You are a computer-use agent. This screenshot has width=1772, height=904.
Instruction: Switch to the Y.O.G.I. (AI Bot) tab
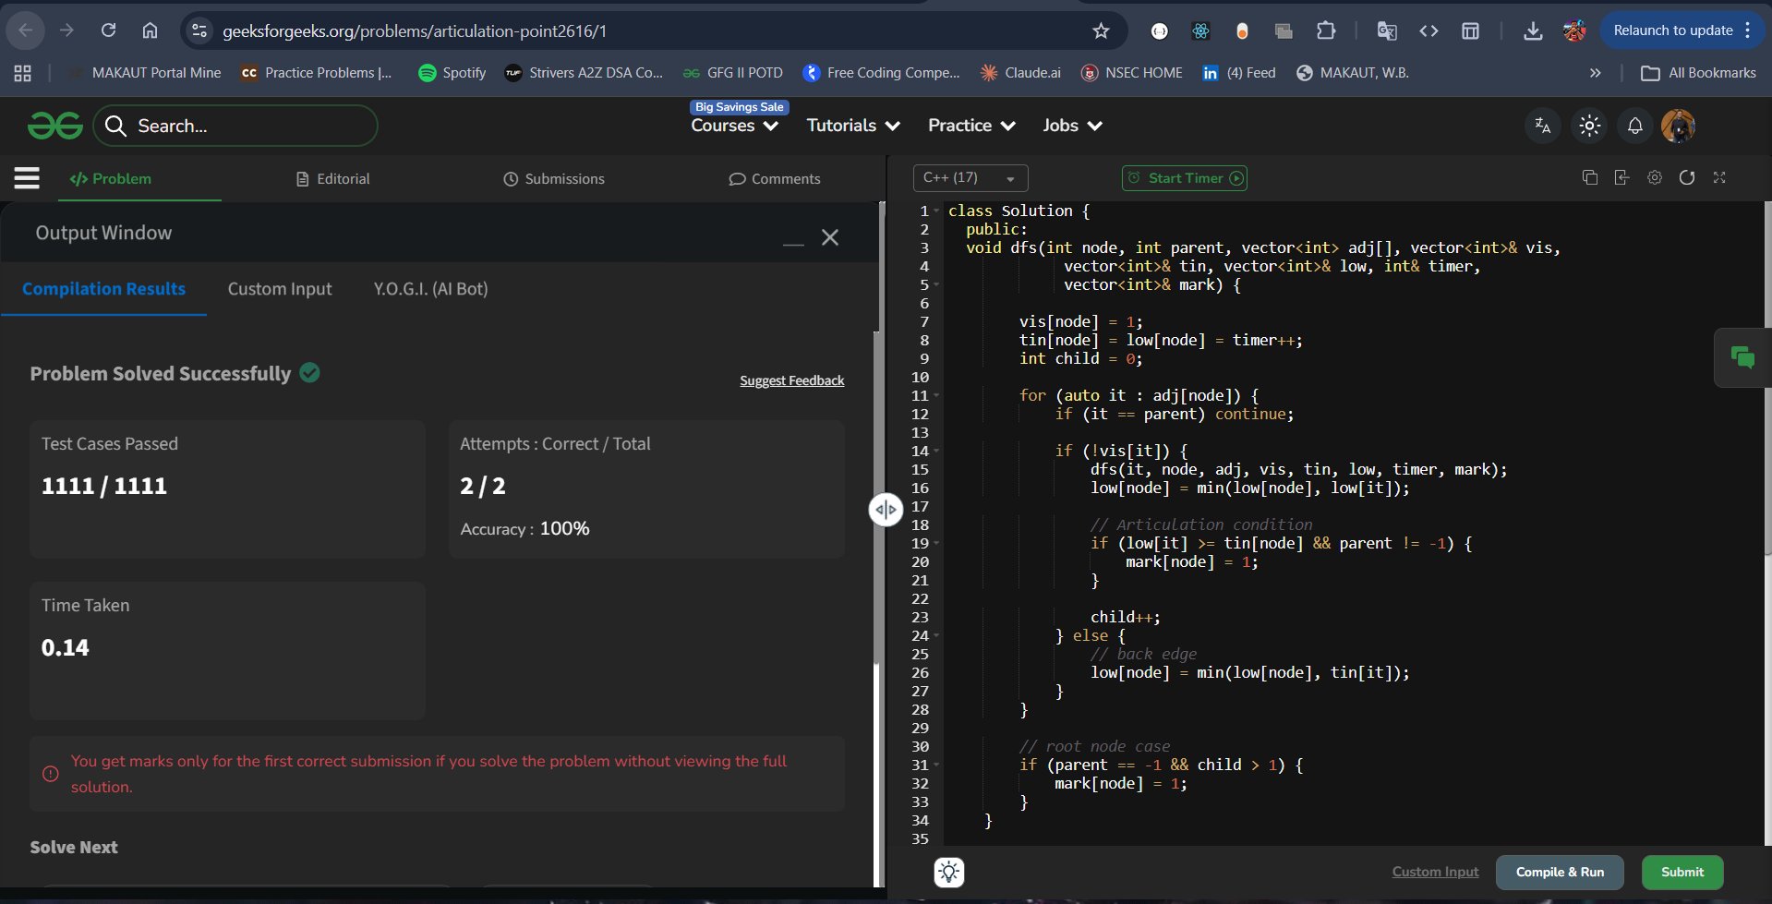pyautogui.click(x=430, y=289)
